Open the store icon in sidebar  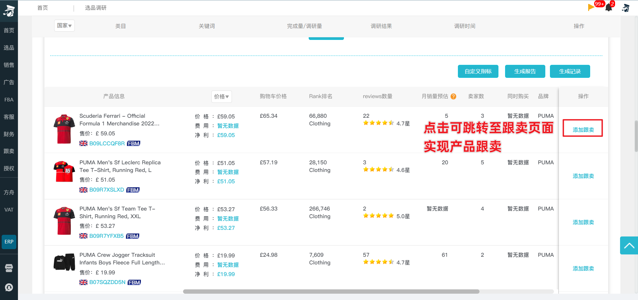click(9, 268)
